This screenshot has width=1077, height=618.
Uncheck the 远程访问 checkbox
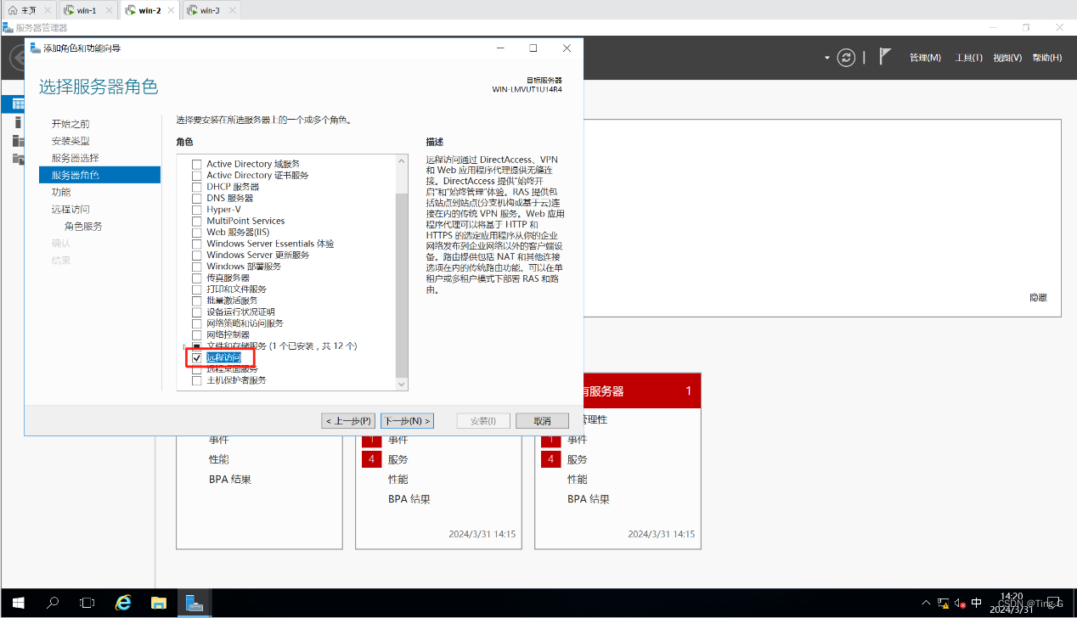coord(197,358)
